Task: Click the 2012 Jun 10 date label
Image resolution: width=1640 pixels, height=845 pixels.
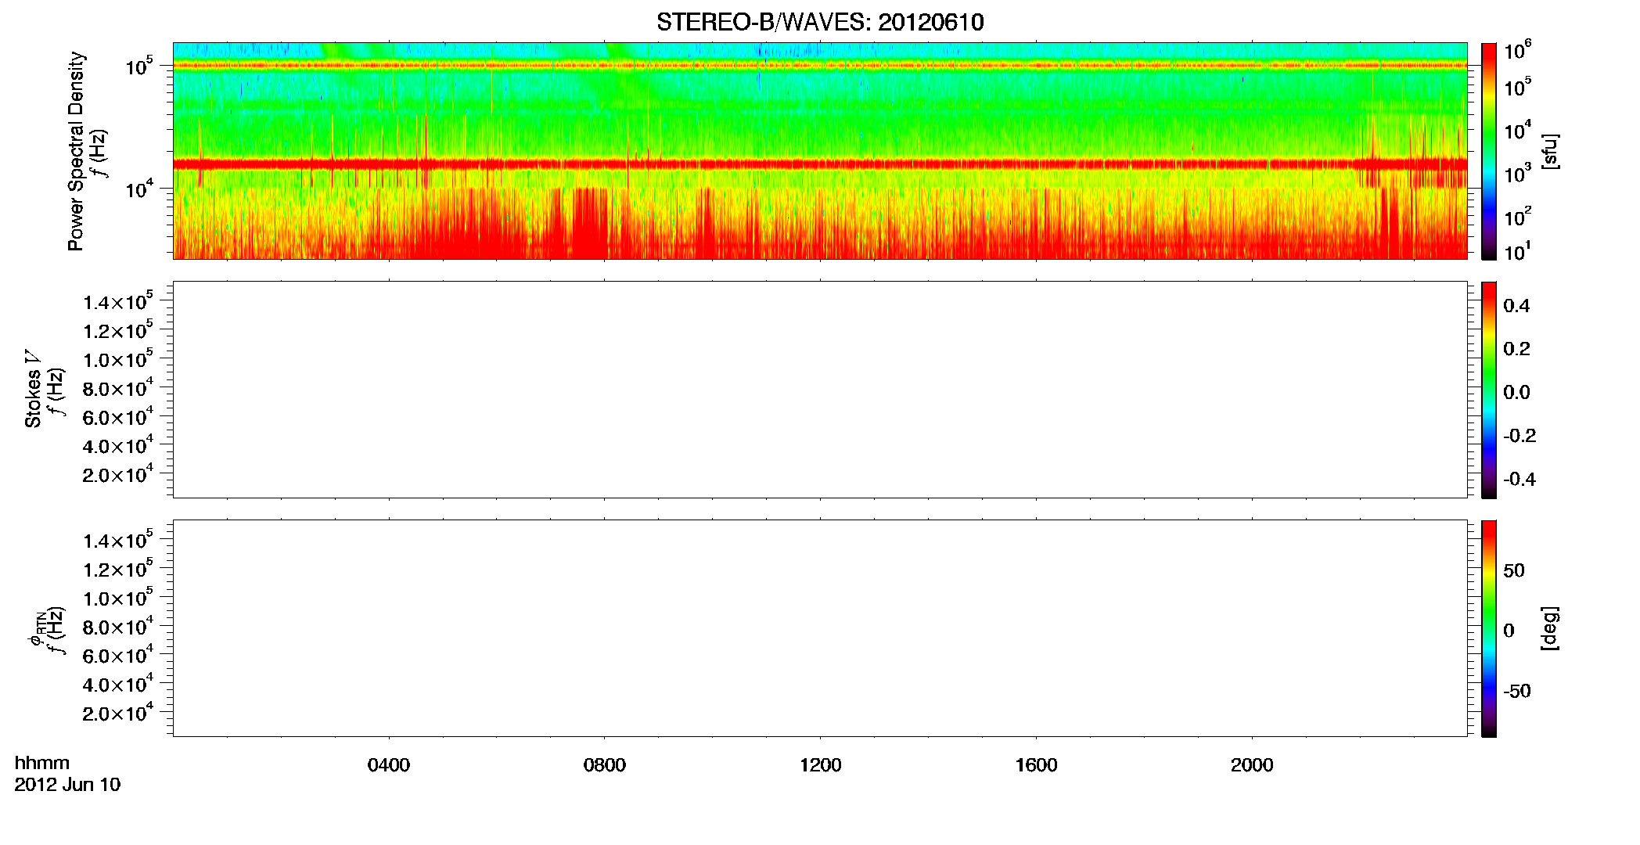Action: coord(67,785)
